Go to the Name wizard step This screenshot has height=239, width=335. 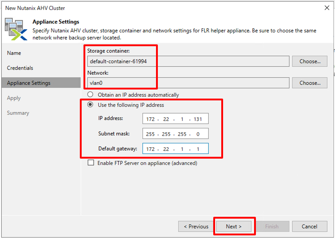pyautogui.click(x=14, y=53)
